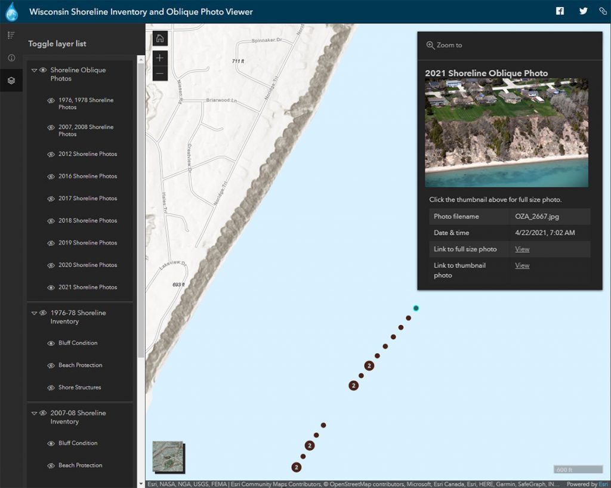Click the Zoom to magnifier icon

pos(430,45)
